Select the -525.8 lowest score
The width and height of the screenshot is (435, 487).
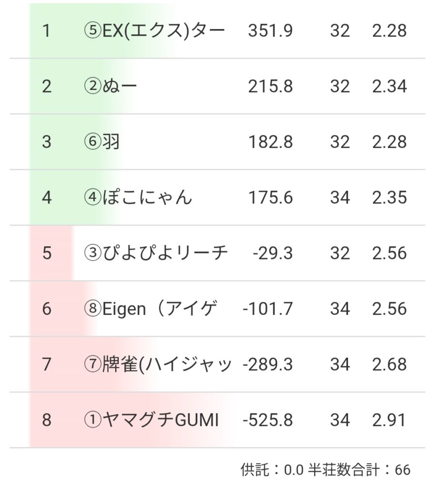click(x=268, y=420)
